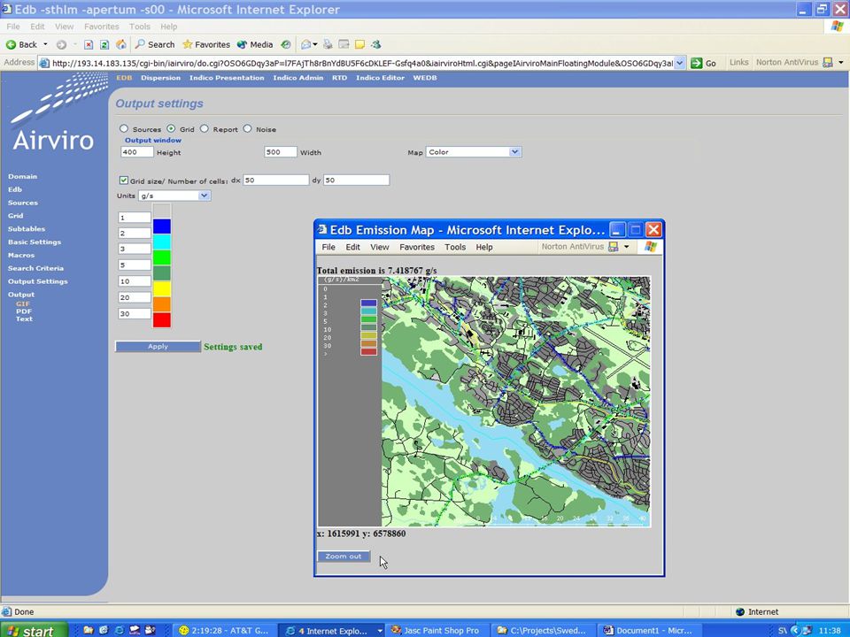Open the Windows Start button
The image size is (850, 637).
pyautogui.click(x=34, y=630)
